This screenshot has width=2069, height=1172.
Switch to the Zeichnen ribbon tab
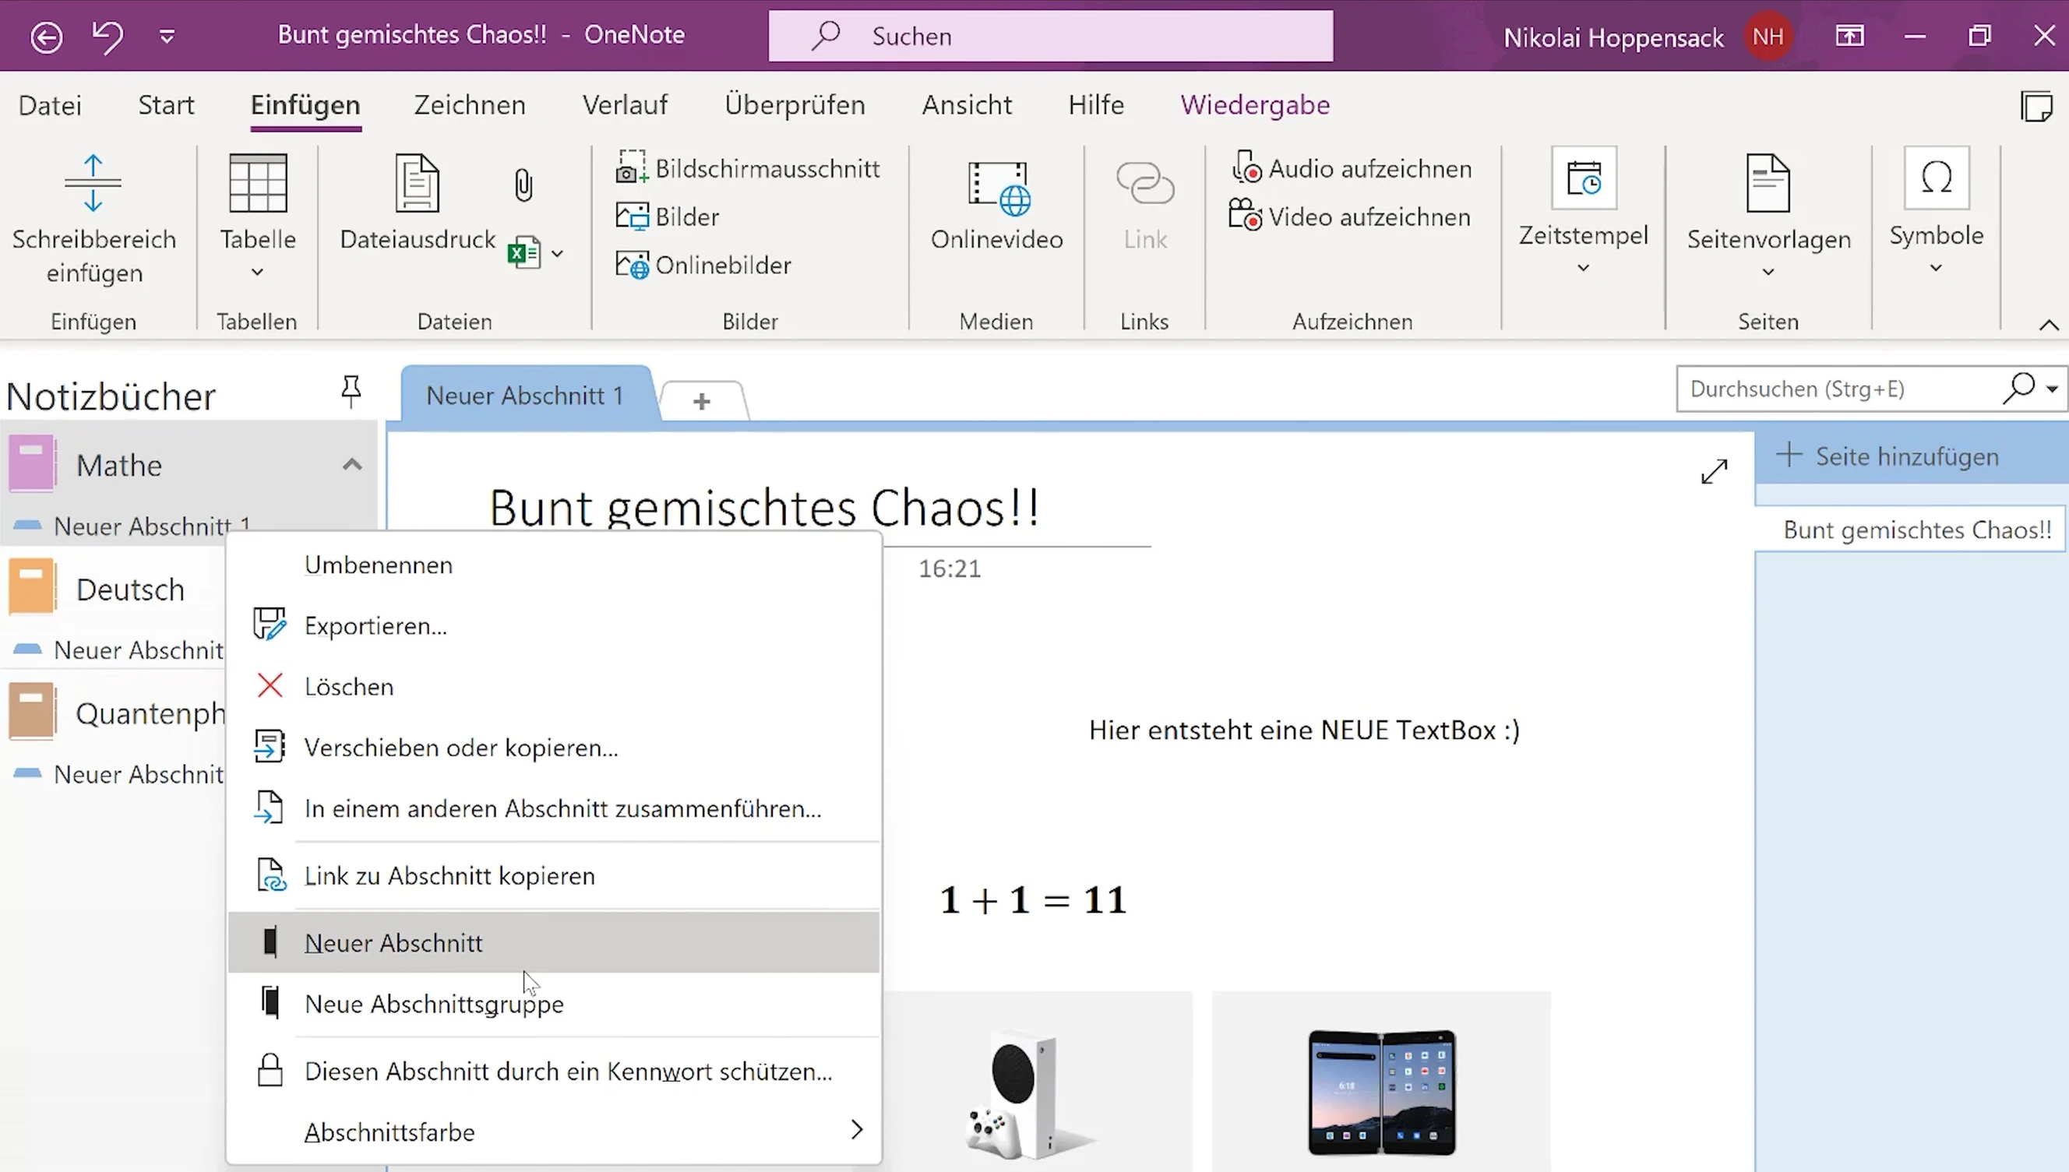coord(470,104)
